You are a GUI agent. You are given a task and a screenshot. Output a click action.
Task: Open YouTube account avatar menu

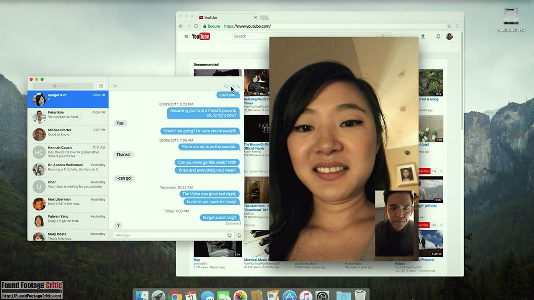click(x=450, y=36)
